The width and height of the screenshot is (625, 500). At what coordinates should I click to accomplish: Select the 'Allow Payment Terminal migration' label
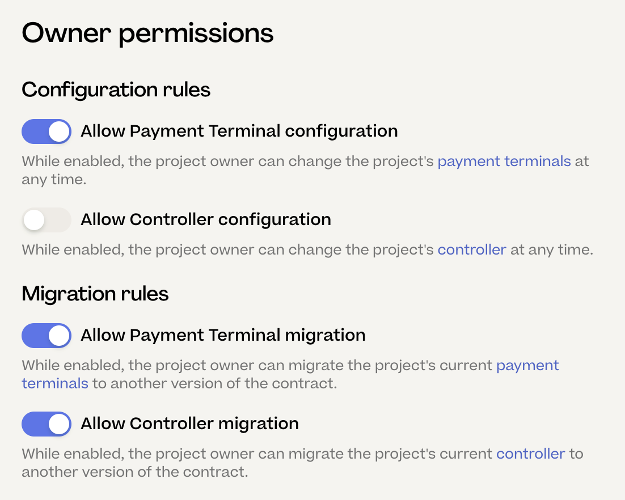[223, 336]
